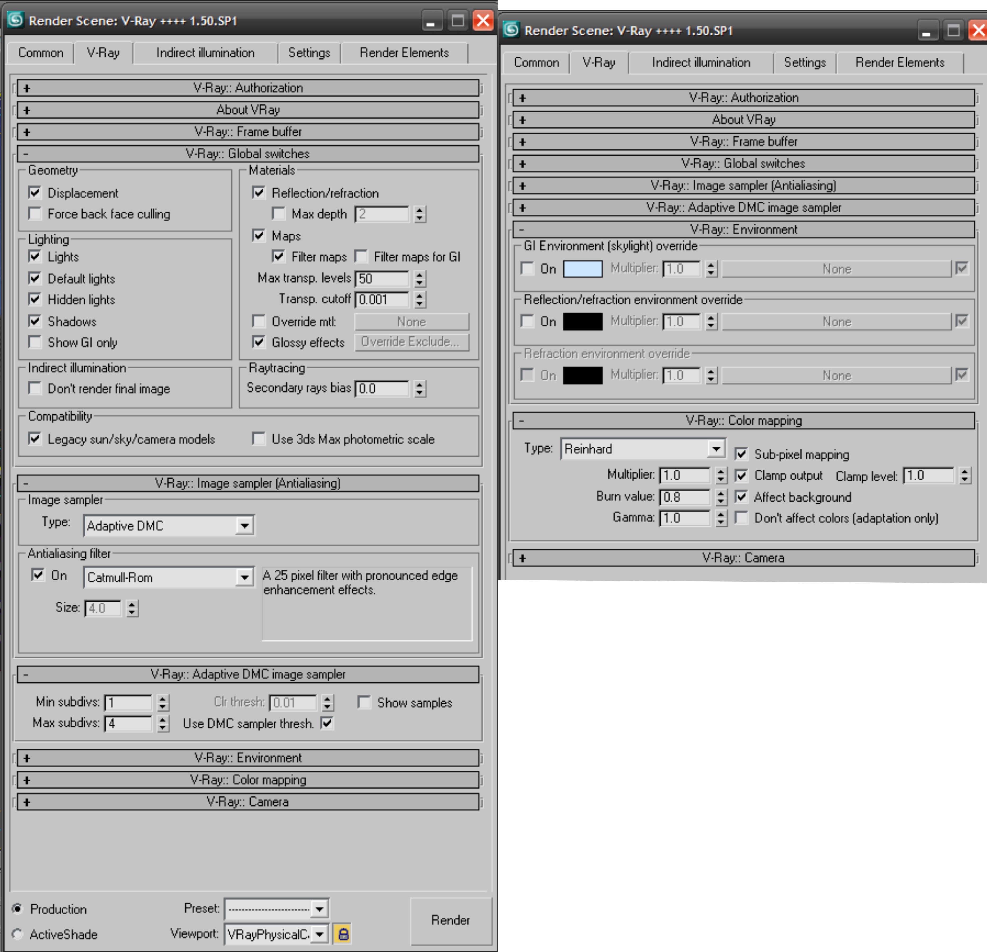Click the Secondary rays bias input field
This screenshot has height=952, width=987.
pyautogui.click(x=382, y=389)
